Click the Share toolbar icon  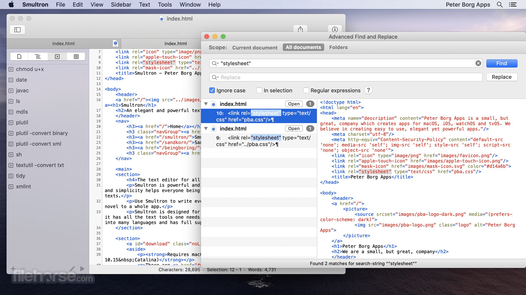300,29
